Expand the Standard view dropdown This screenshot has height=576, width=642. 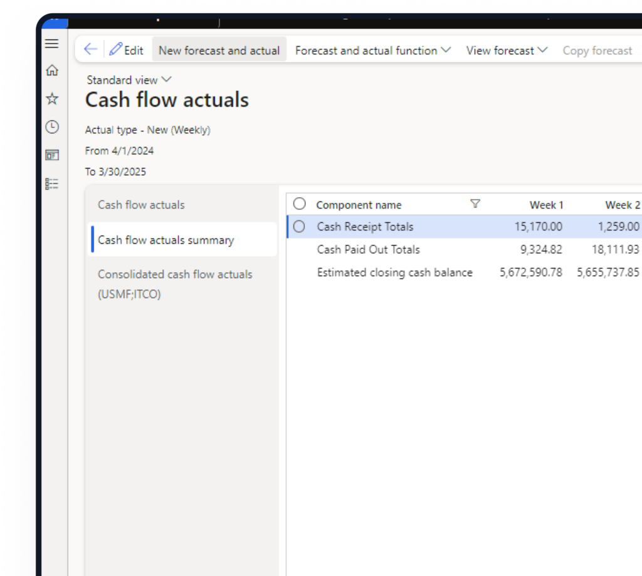click(x=129, y=80)
